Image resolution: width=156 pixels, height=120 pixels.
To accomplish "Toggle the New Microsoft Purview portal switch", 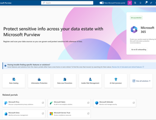I will coord(102,3).
